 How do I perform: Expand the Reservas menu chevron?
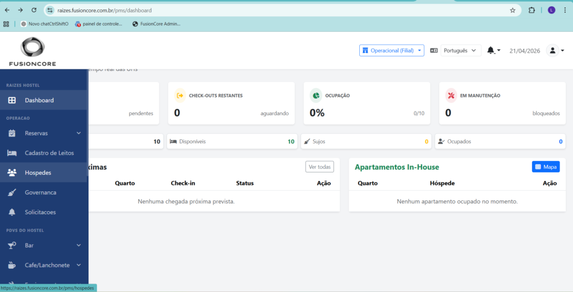pos(78,133)
